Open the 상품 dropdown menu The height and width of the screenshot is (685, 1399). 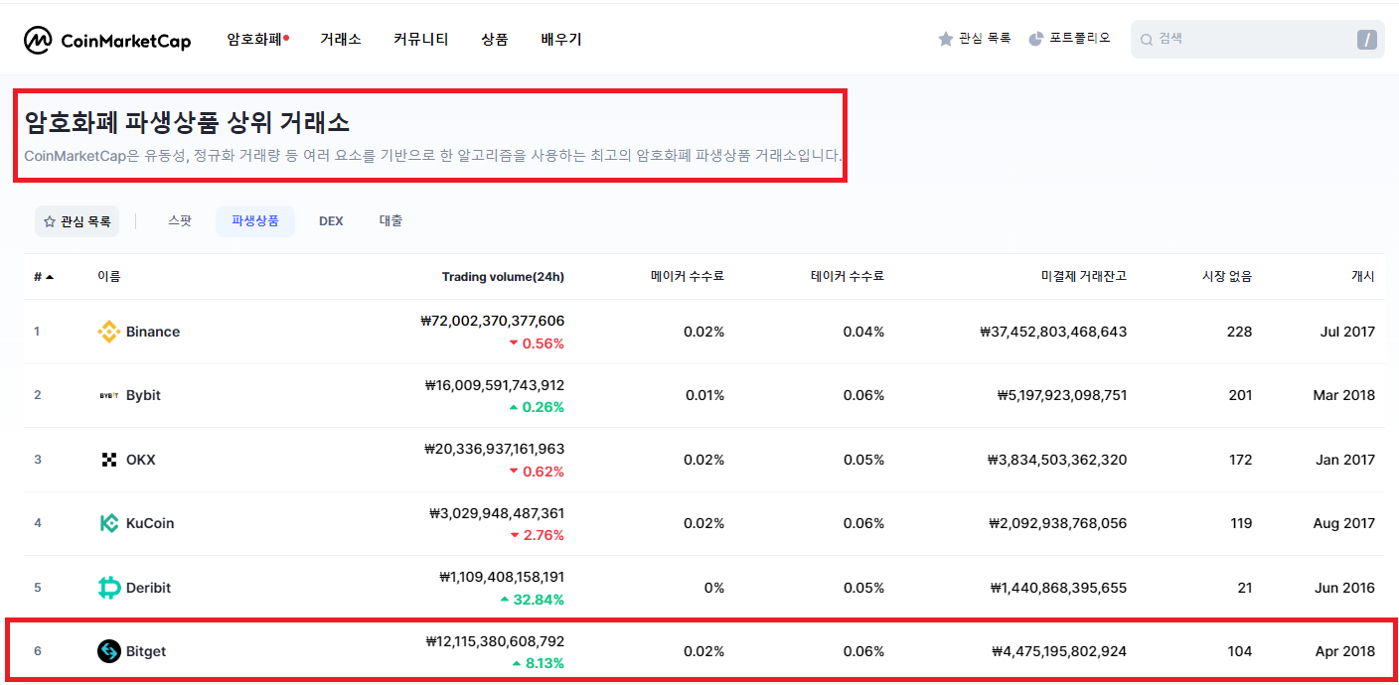[494, 39]
